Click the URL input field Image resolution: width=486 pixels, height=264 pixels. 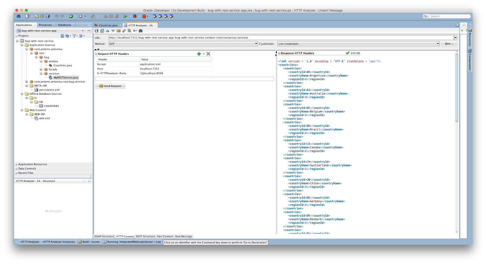click(x=281, y=38)
